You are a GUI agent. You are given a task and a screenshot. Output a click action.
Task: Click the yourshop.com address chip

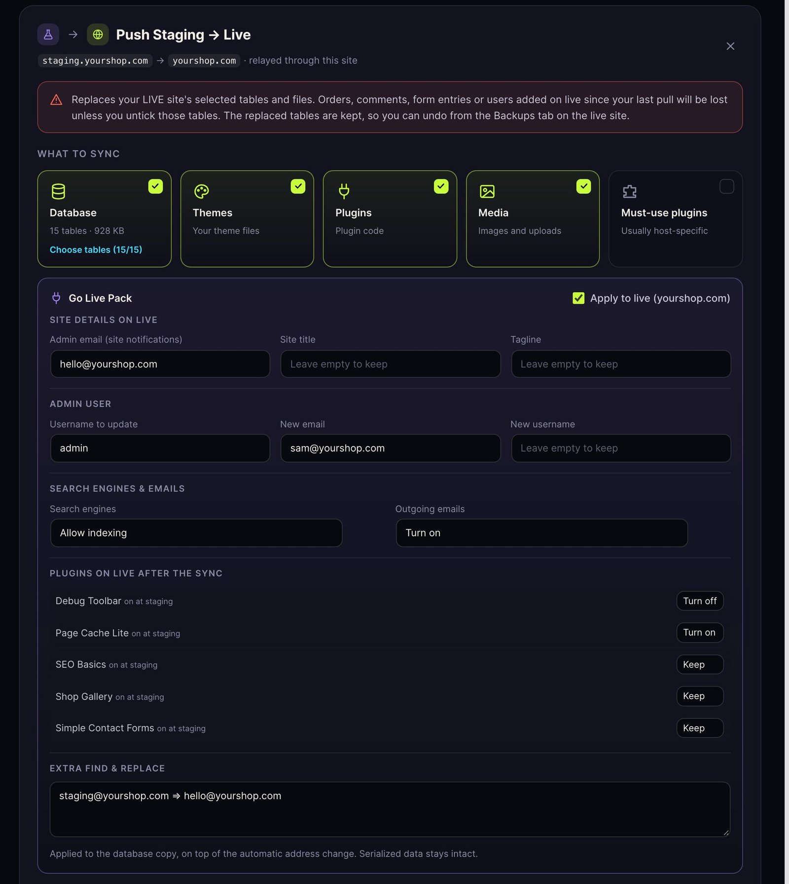(204, 61)
